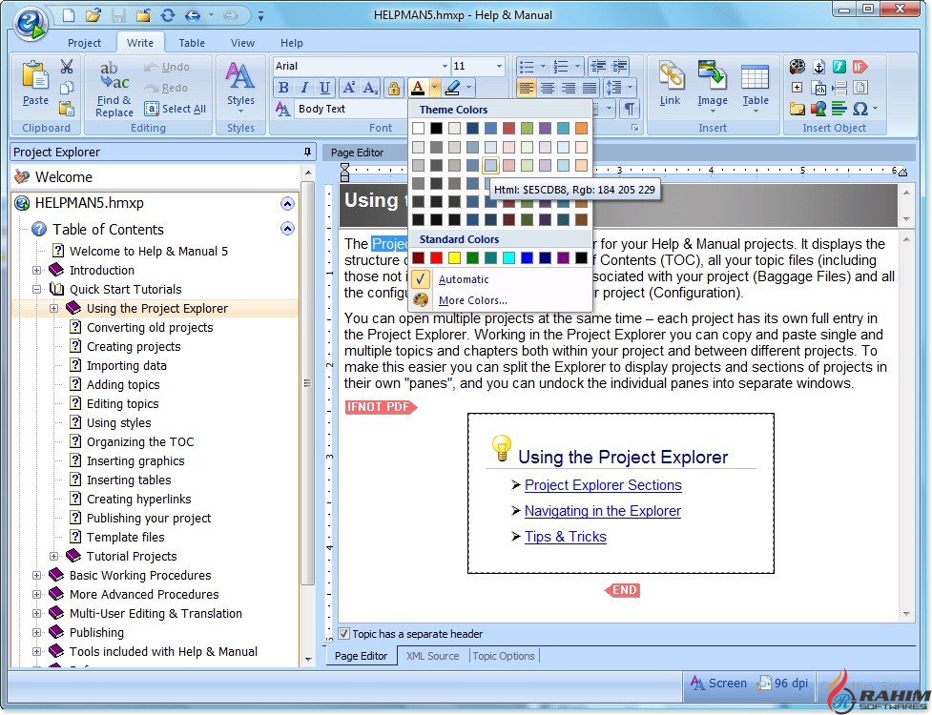Pick the red standard color swatch
Screen dimensions: 932x715
click(x=437, y=257)
